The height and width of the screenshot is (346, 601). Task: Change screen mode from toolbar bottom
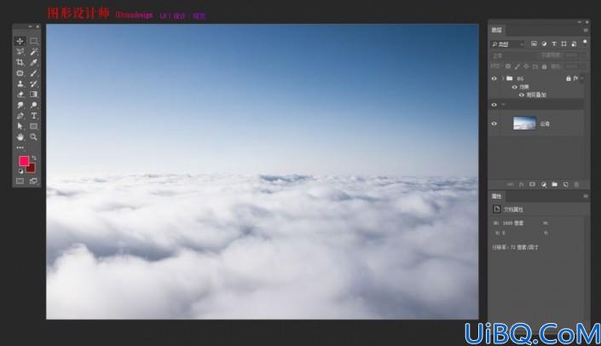[34, 181]
